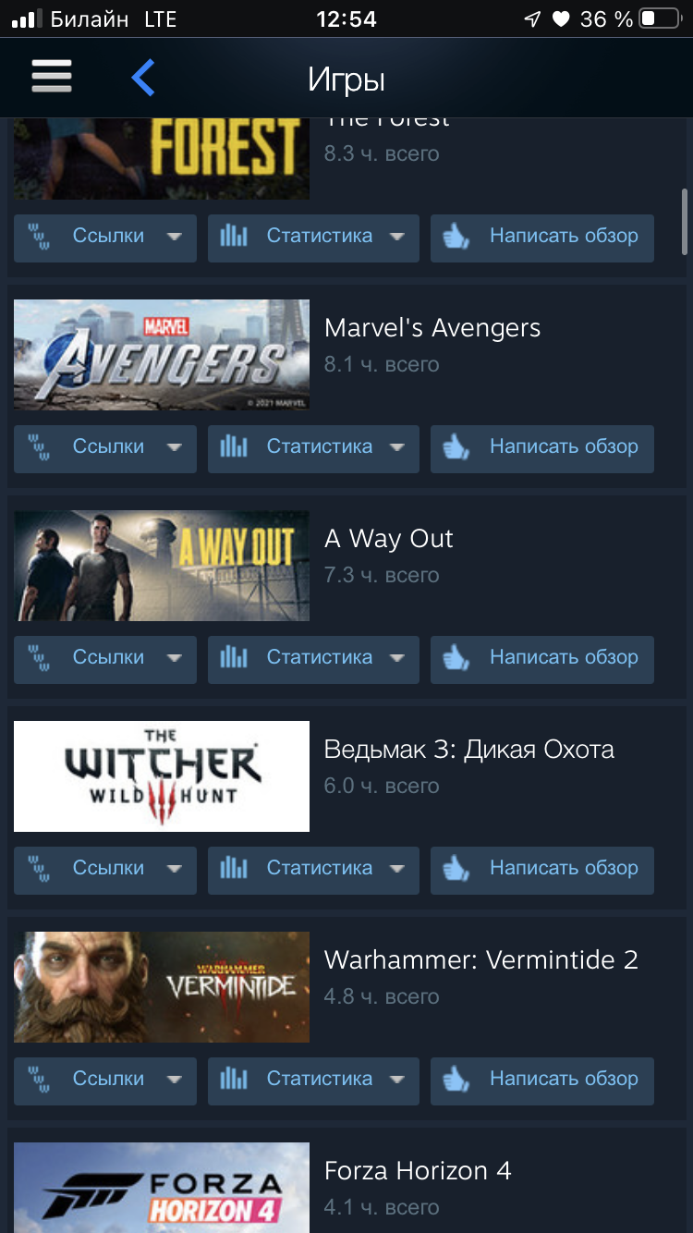Tap statistics bar icon under The Forest

234,237
